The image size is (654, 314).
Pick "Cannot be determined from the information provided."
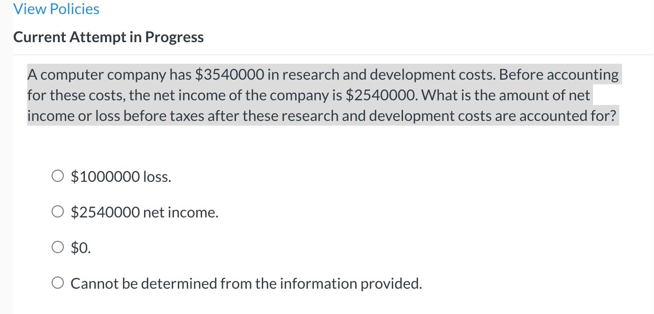coord(58,283)
